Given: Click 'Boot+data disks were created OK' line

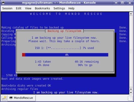Looking at the screenshot, I should click(26, 86).
